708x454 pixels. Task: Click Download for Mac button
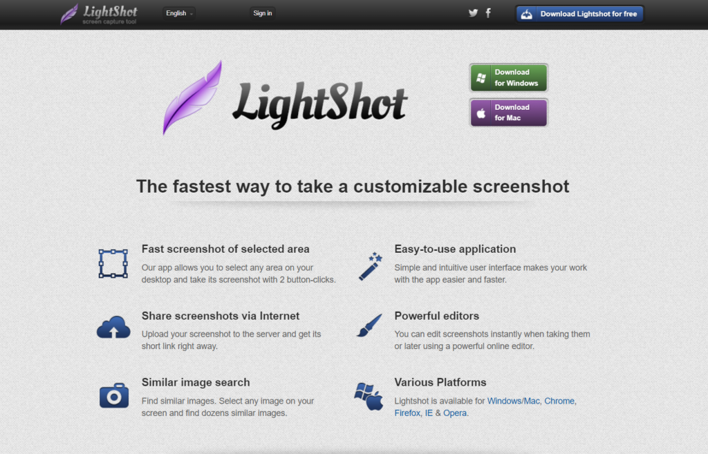click(x=508, y=113)
